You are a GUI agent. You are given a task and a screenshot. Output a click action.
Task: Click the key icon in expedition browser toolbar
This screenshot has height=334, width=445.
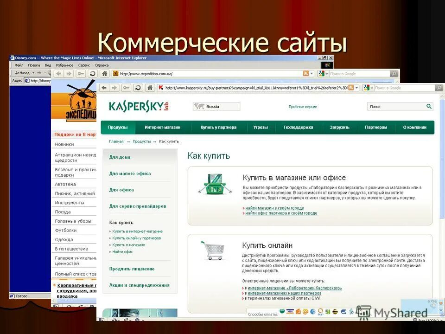81,74
